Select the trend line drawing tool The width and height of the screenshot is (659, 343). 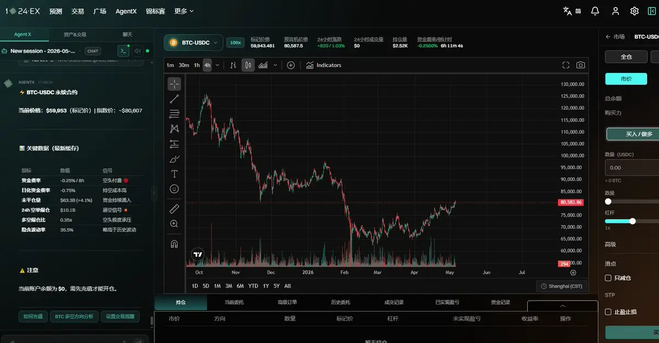[x=174, y=99]
